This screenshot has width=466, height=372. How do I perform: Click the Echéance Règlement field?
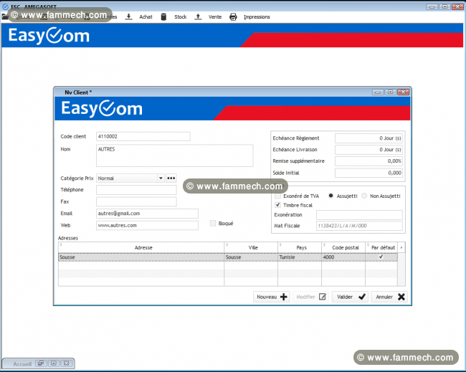pos(368,138)
